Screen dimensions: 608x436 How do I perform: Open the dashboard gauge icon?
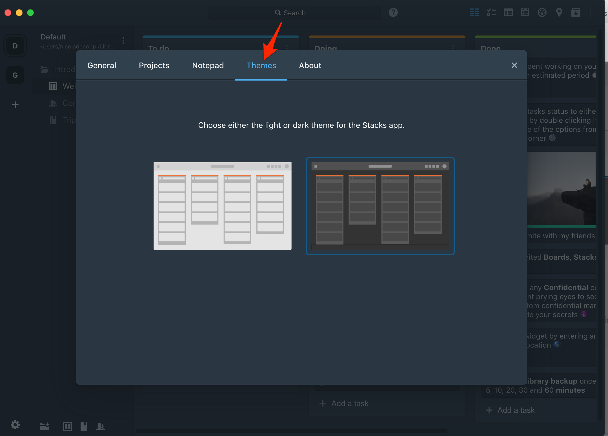click(542, 13)
